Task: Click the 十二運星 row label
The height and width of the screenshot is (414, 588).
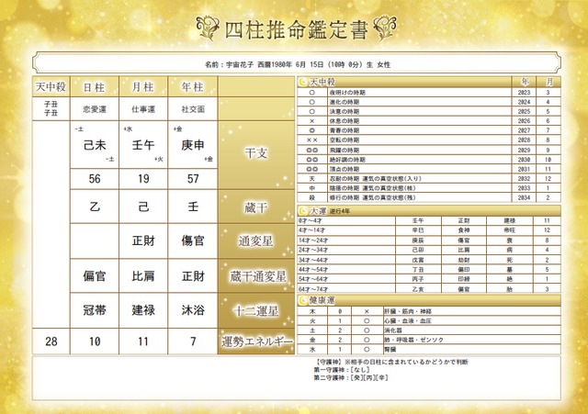Action: (x=256, y=310)
